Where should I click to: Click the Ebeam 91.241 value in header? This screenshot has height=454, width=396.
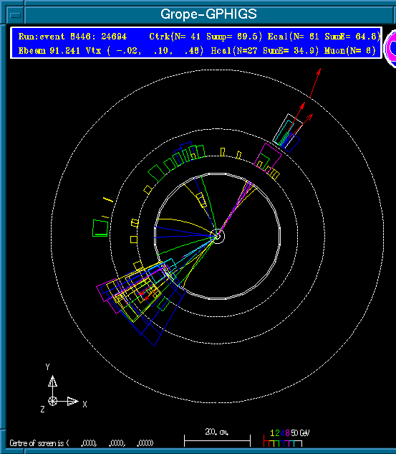49,51
